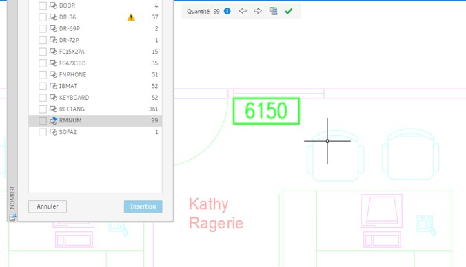Select the FNPHONE row name
Viewport: 466px width, 267px height.
point(72,75)
